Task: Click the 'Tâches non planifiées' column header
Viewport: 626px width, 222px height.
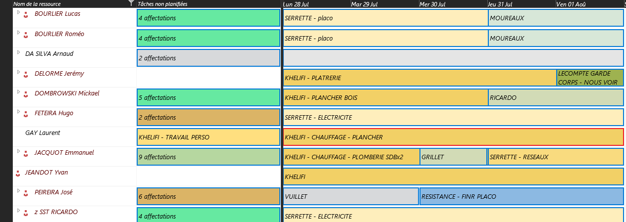Action: point(208,4)
